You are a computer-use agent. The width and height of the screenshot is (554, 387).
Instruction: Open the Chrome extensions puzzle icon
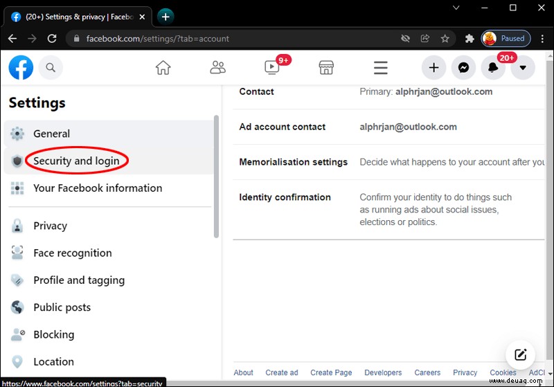(x=470, y=39)
